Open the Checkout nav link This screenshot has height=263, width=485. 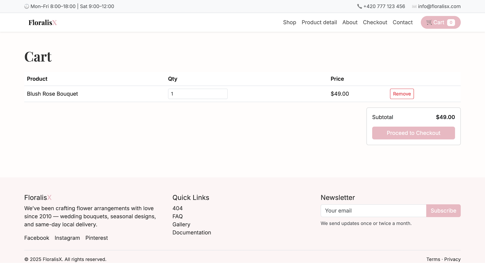(375, 22)
